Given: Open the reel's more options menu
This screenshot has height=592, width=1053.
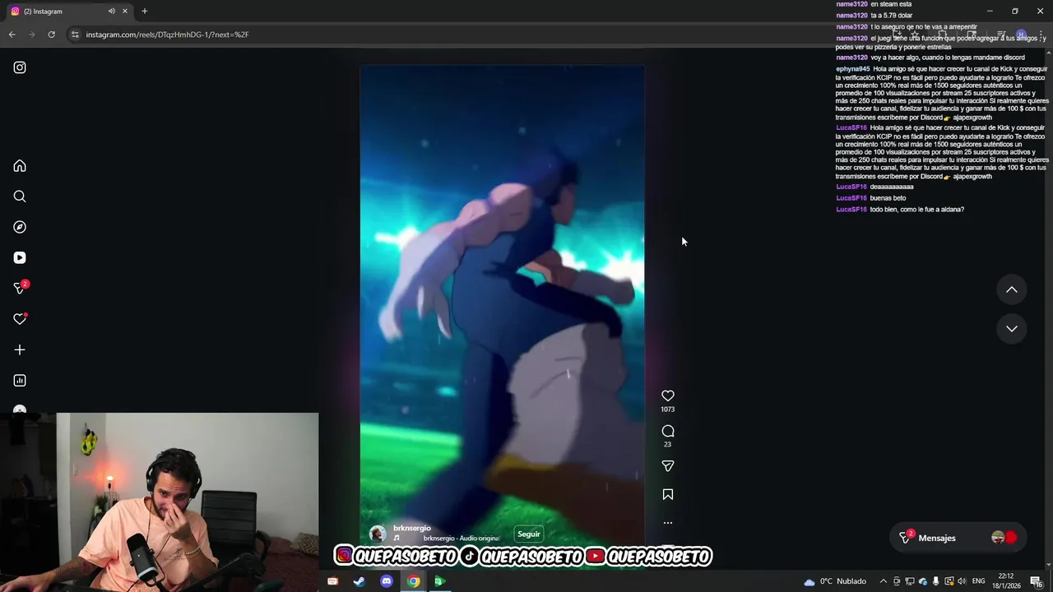Looking at the screenshot, I should [x=668, y=523].
